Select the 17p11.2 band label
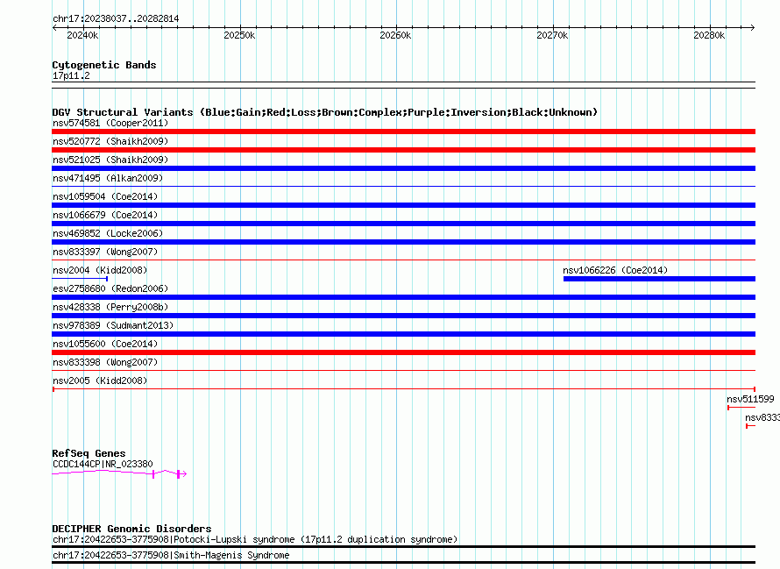The height and width of the screenshot is (569, 780). coord(71,75)
